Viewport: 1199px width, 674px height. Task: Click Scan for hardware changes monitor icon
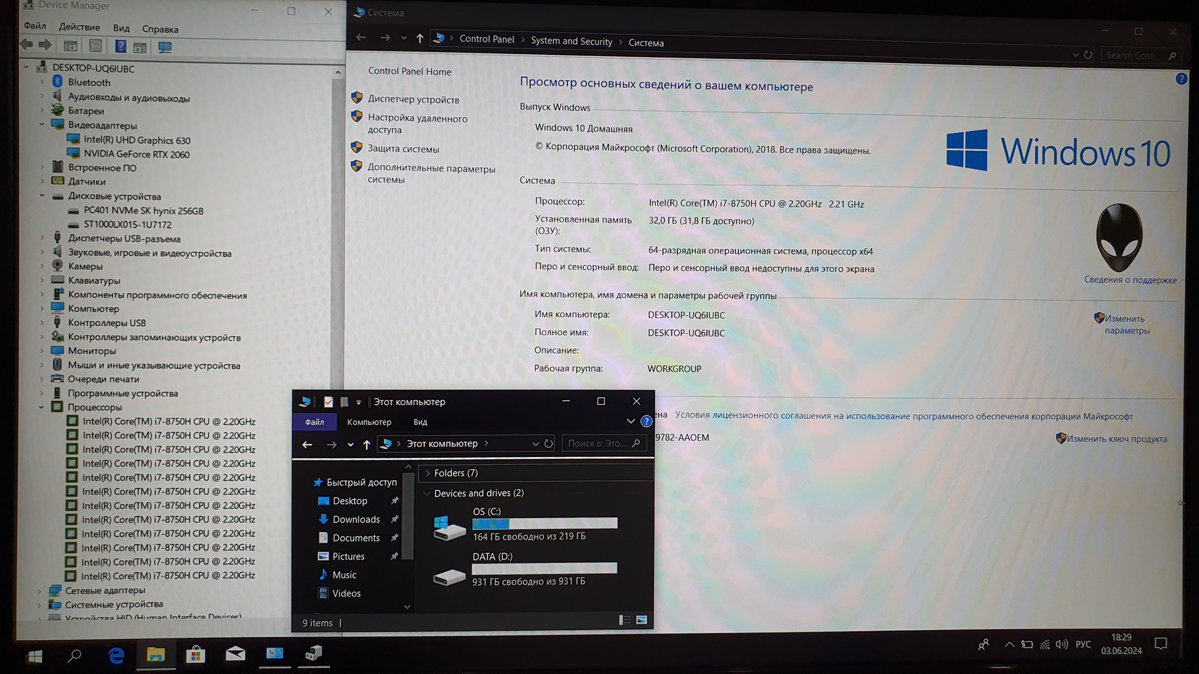(165, 47)
